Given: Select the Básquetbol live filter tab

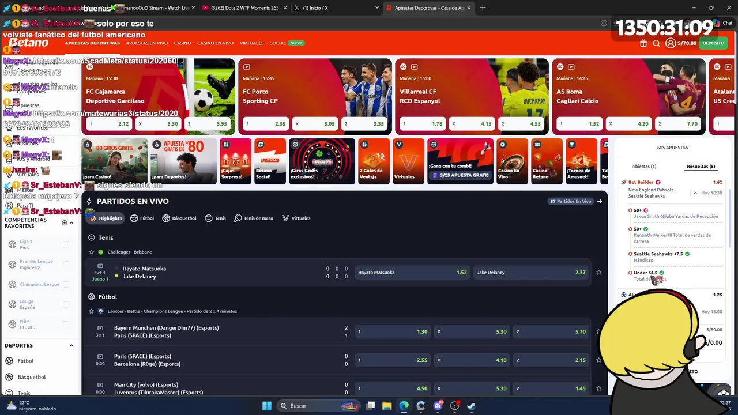Looking at the screenshot, I should 179,218.
